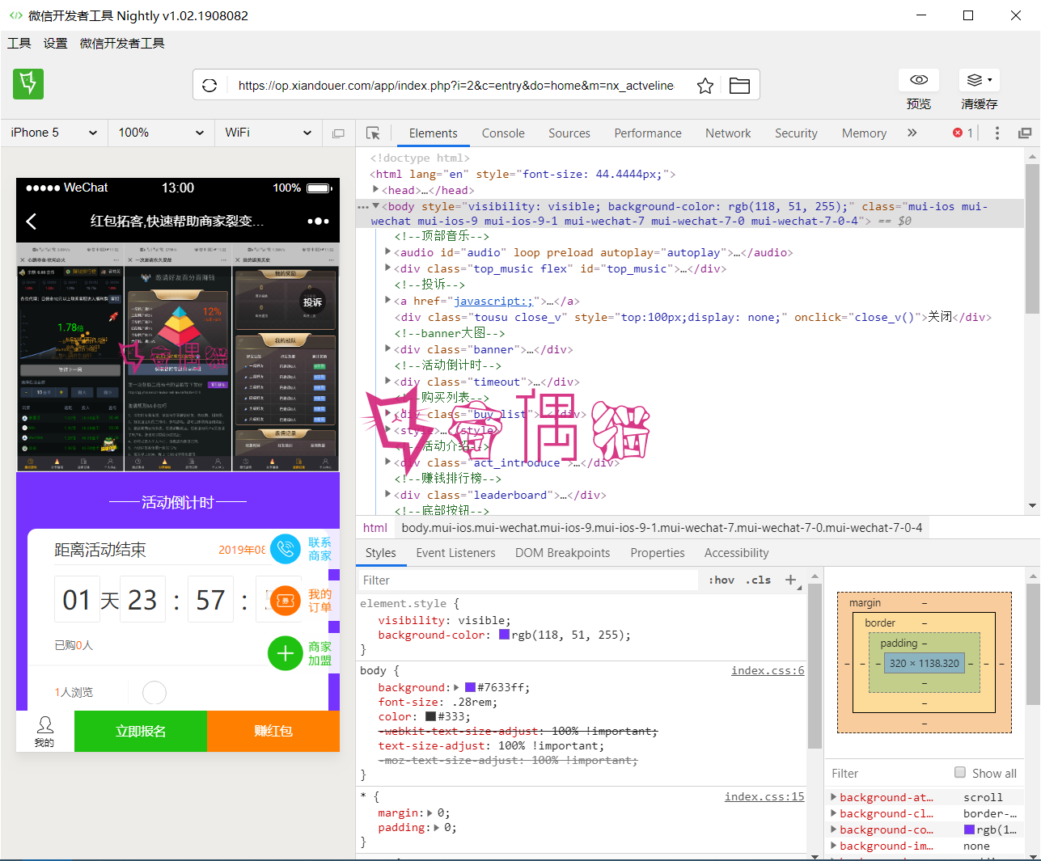
Task: Click the URL address bar
Action: 455,86
